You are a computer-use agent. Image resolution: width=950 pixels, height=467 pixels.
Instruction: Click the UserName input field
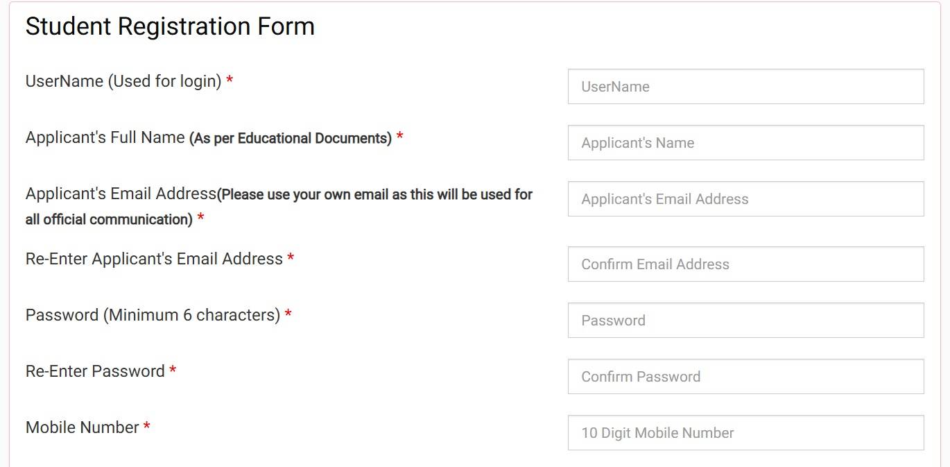pyautogui.click(x=745, y=87)
